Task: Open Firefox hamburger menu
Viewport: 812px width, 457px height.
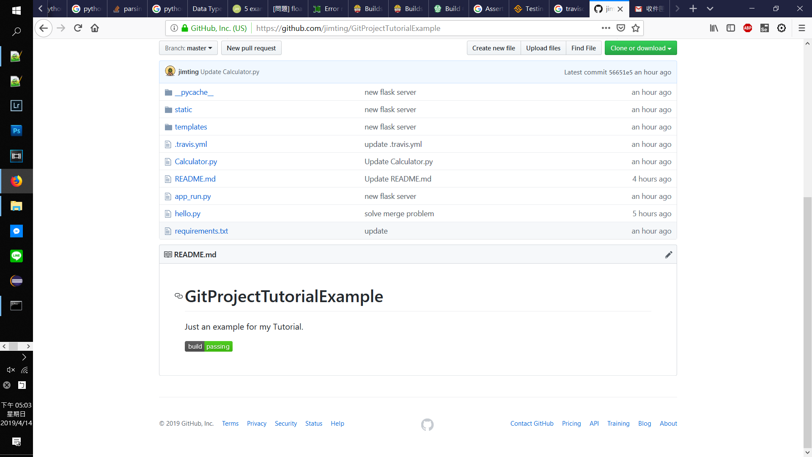Action: (x=801, y=28)
